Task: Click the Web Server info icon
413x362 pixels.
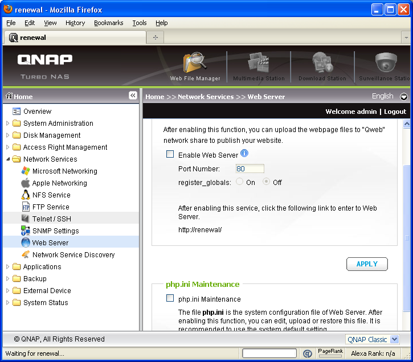Action: pos(244,154)
